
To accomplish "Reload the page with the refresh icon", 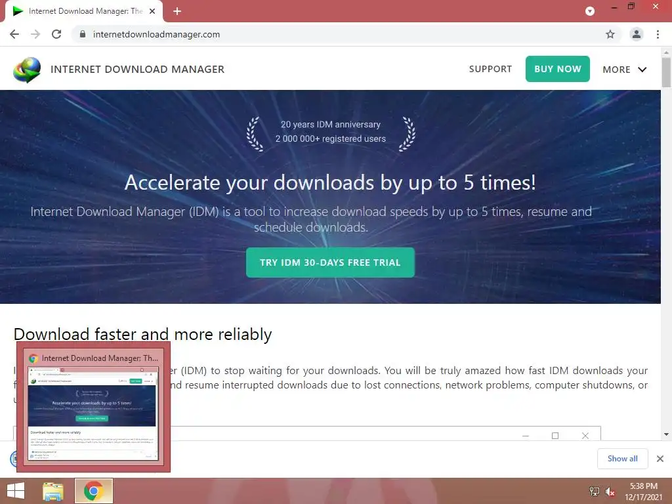I will pyautogui.click(x=56, y=34).
